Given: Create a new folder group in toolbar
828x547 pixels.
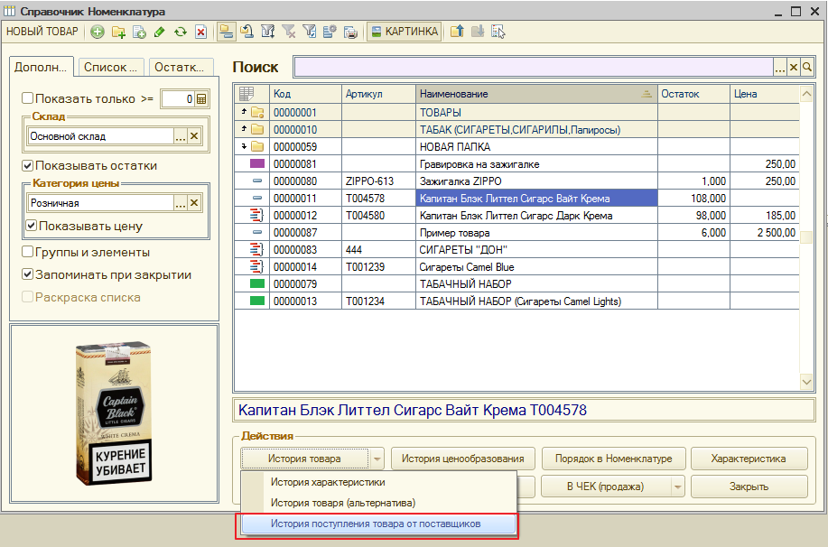Looking at the screenshot, I should point(118,32).
